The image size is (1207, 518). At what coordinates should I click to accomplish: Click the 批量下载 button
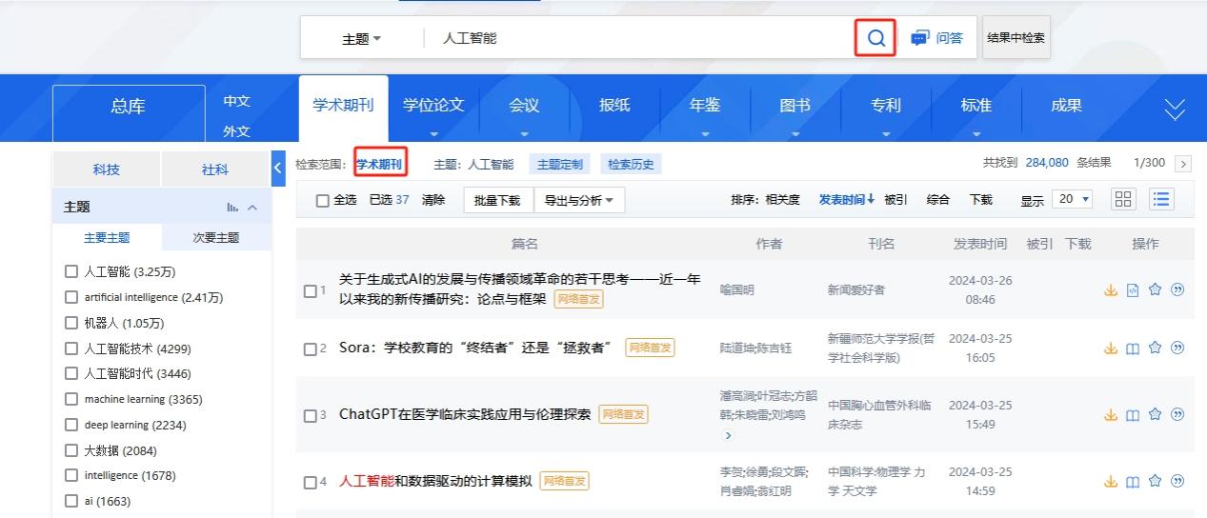click(497, 200)
